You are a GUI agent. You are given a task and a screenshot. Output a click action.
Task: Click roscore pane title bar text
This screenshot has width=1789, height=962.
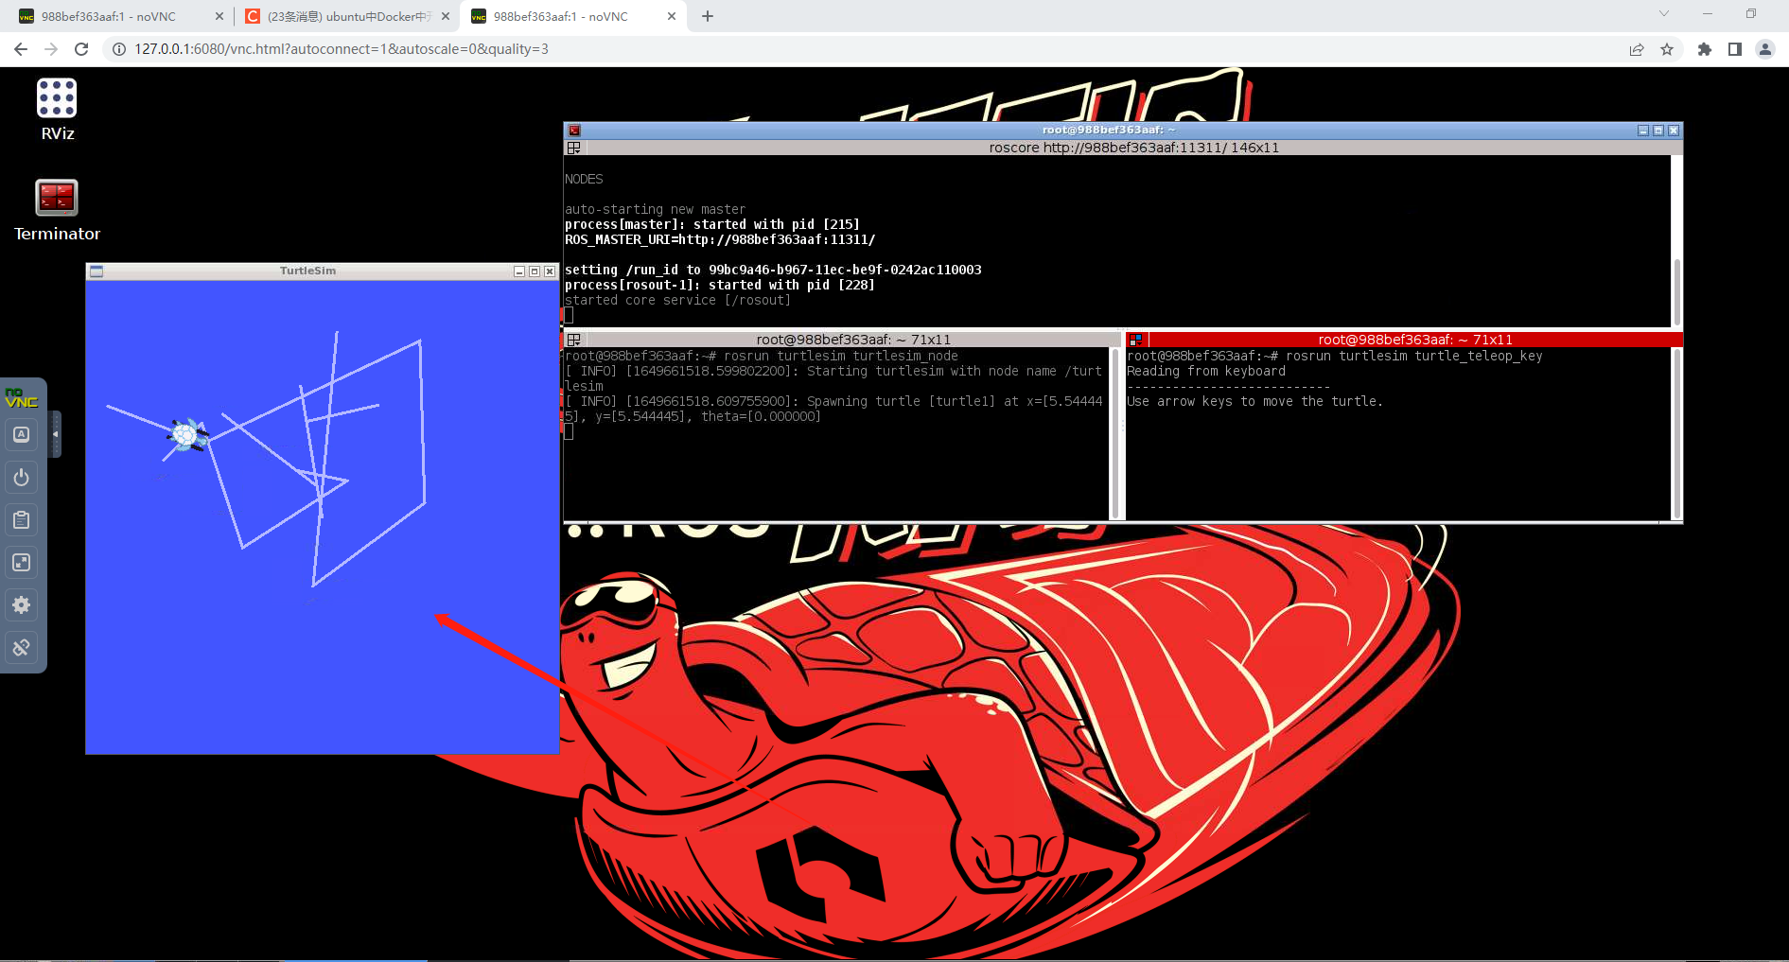(x=1133, y=149)
